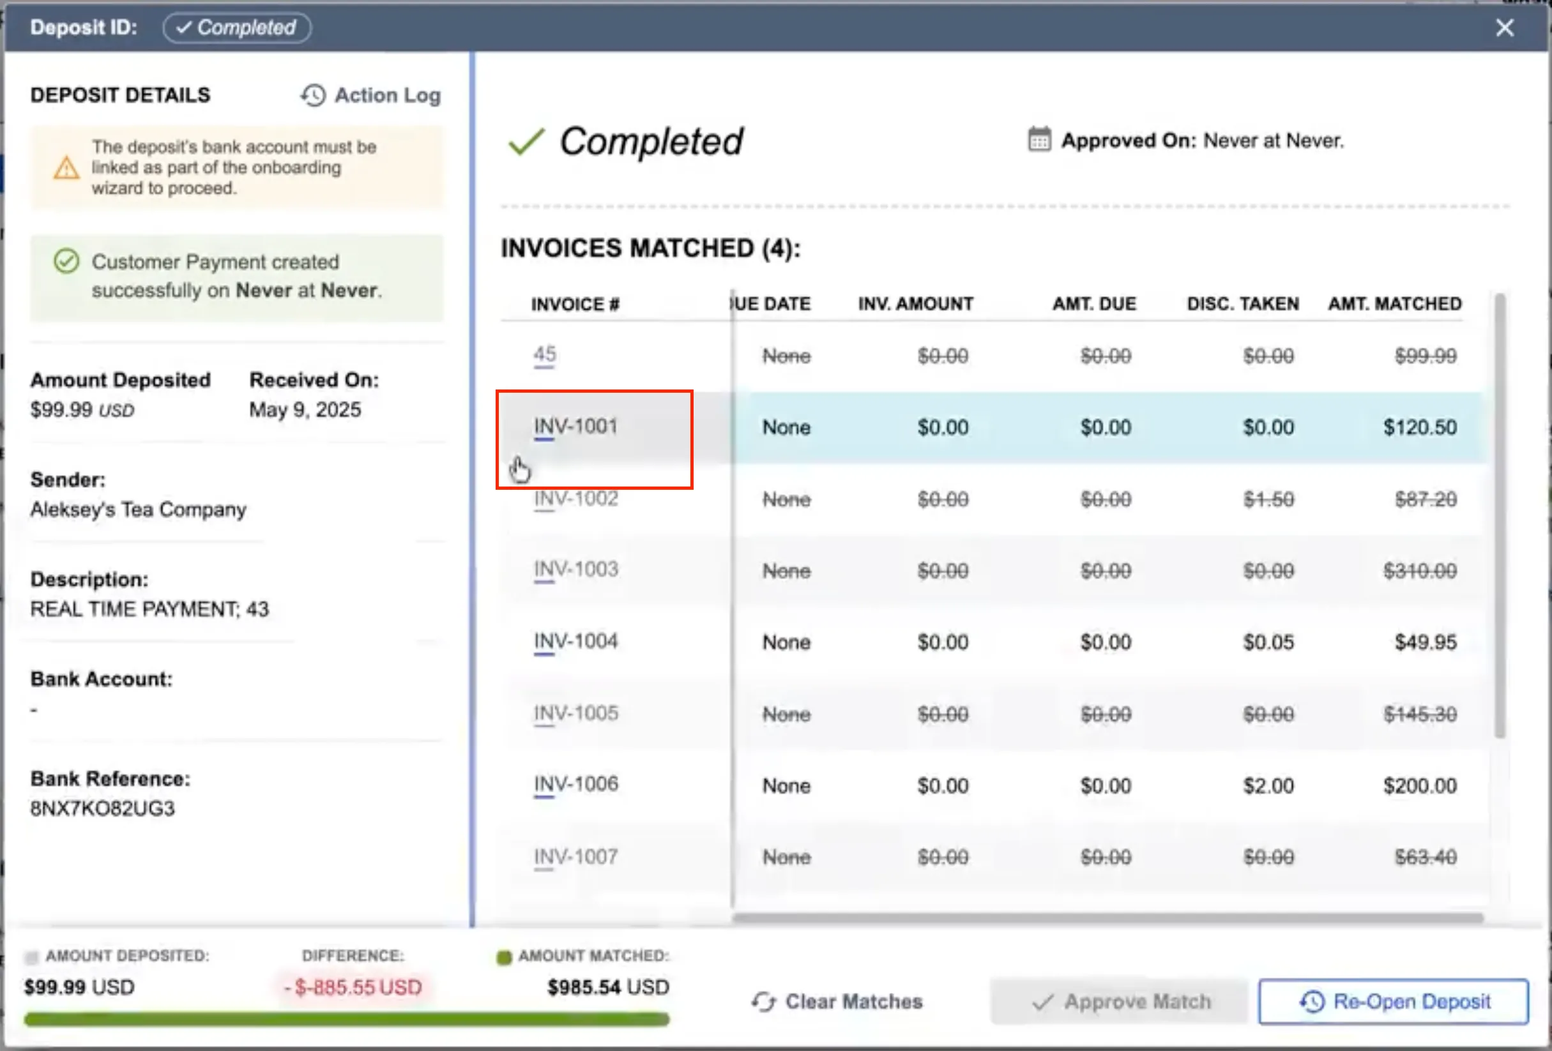The width and height of the screenshot is (1552, 1051).
Task: Close the deposit dialog with the X
Action: (x=1505, y=27)
